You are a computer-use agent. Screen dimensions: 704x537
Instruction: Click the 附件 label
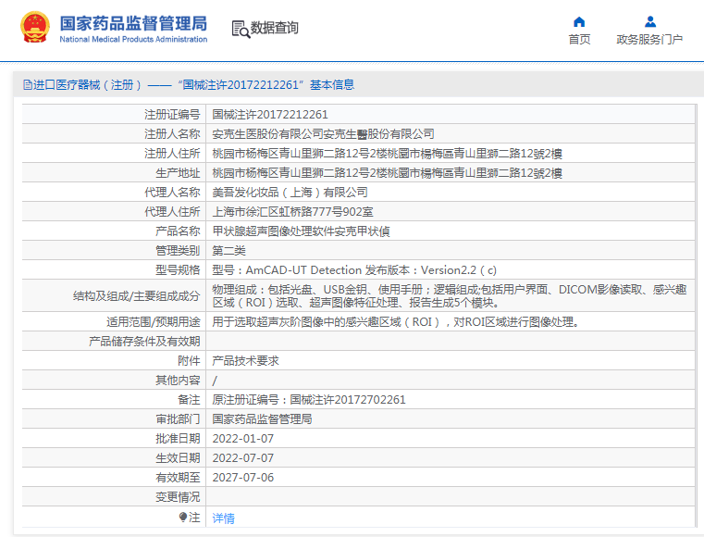(189, 361)
